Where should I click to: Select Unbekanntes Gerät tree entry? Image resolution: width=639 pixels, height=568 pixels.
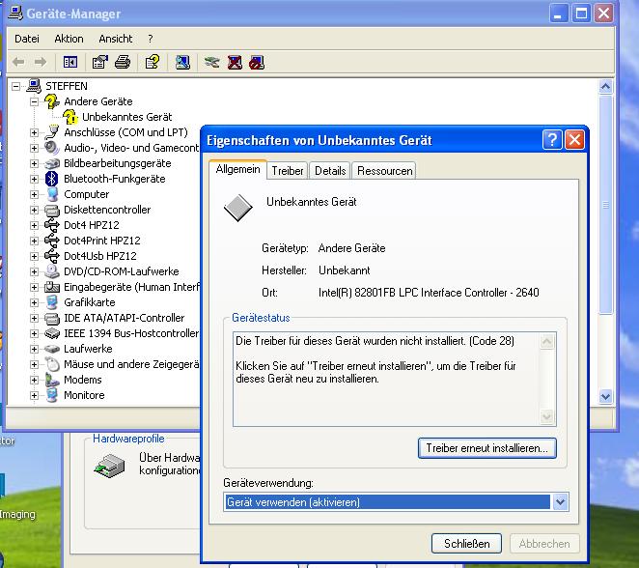coord(126,117)
